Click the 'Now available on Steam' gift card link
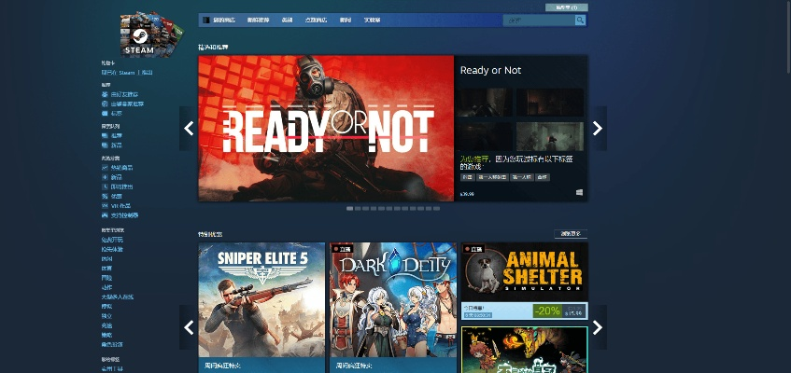 pyautogui.click(x=127, y=73)
